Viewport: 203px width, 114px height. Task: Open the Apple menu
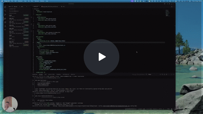(2, 1)
